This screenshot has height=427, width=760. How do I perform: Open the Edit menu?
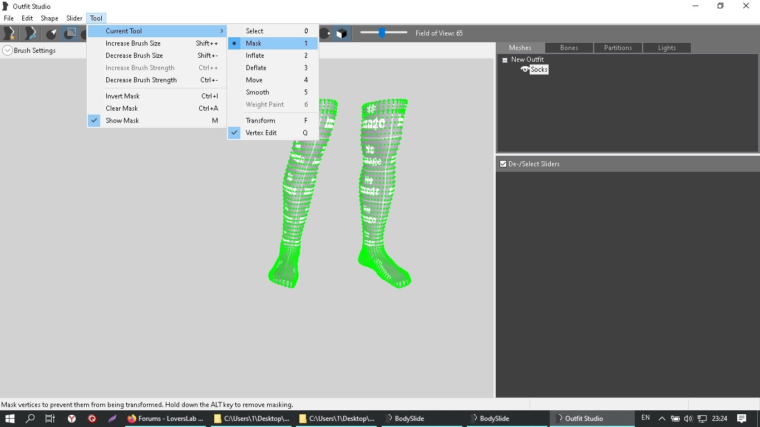pyautogui.click(x=27, y=18)
